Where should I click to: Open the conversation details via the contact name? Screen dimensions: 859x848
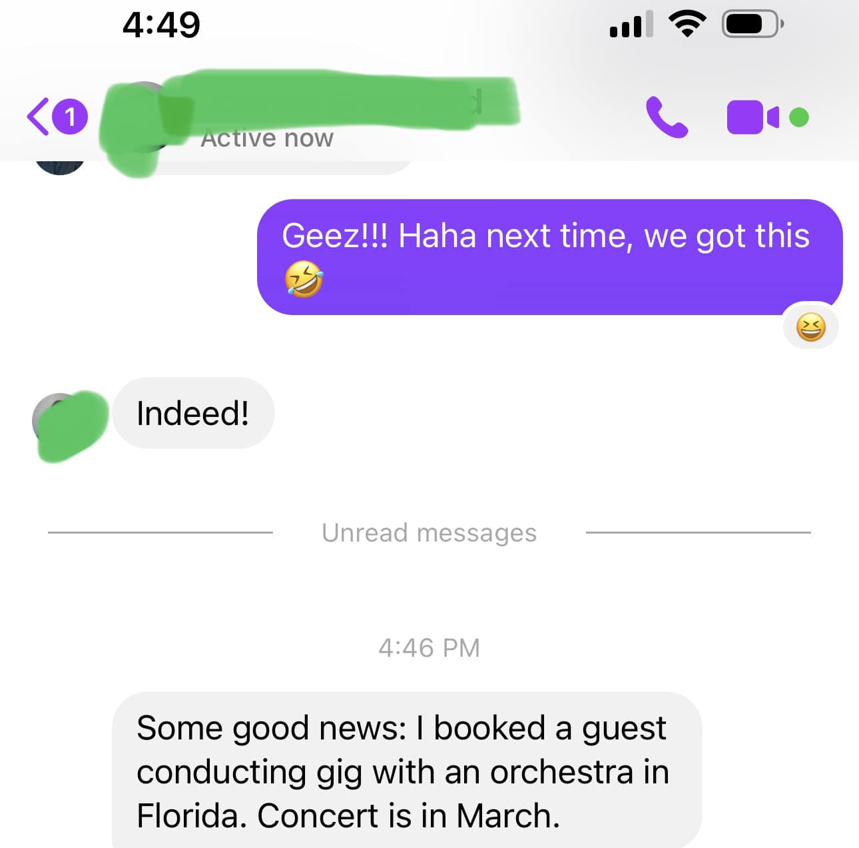[x=340, y=99]
